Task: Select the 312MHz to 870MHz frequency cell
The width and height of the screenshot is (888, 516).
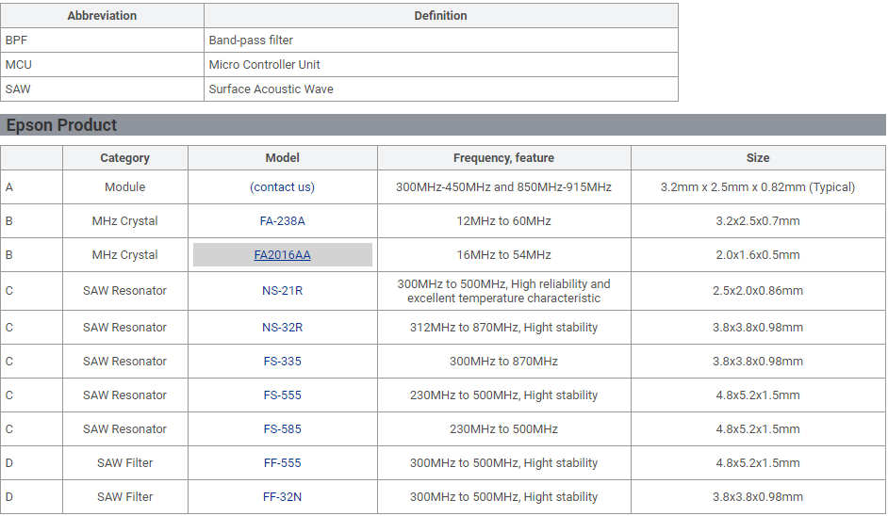Action: tap(503, 328)
